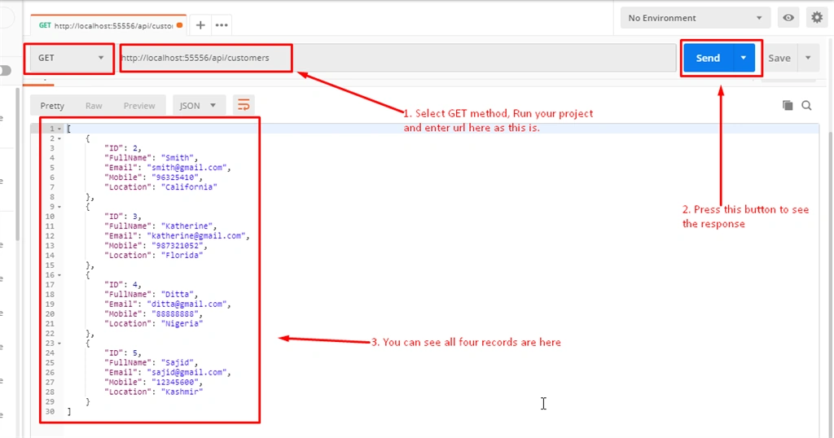This screenshot has width=834, height=438.
Task: Open tab options three-dots menu
Action: (x=222, y=25)
